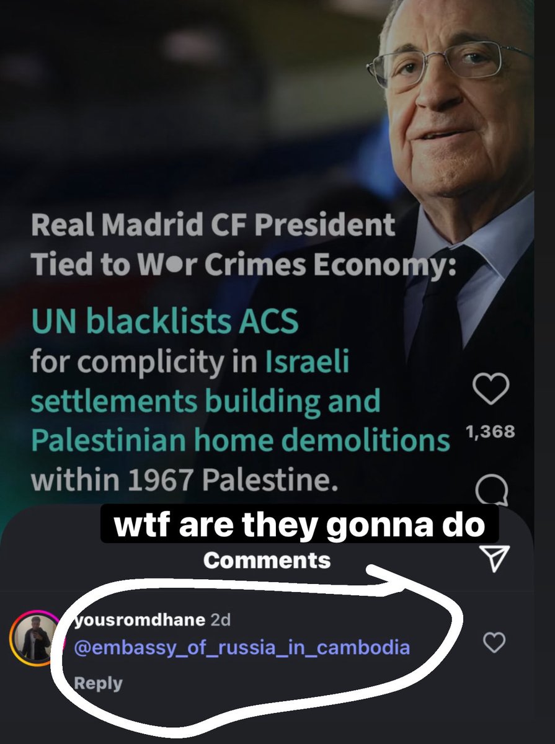
Task: Share the post with the paper plane icon
Action: (495, 557)
